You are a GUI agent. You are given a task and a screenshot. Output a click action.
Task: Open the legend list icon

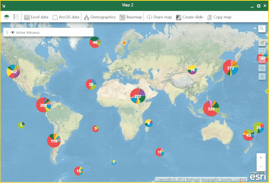pos(16,17)
